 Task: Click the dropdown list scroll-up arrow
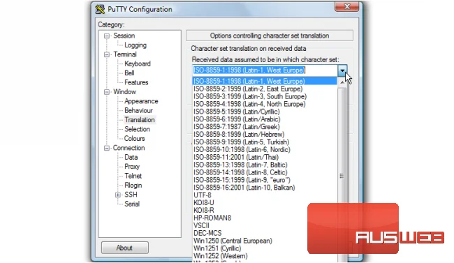coord(342,82)
